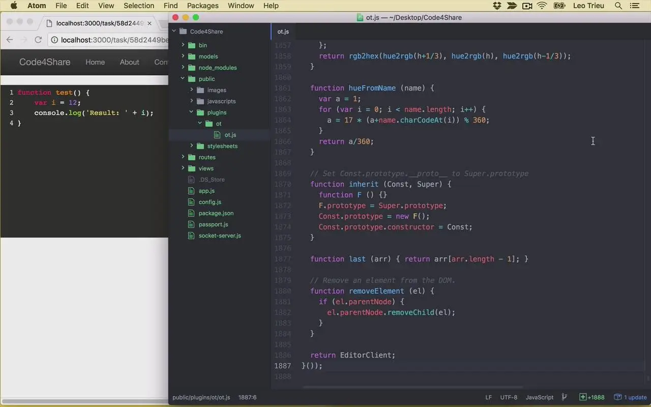Expand the stylesheets folder
The width and height of the screenshot is (651, 407).
coord(192,146)
